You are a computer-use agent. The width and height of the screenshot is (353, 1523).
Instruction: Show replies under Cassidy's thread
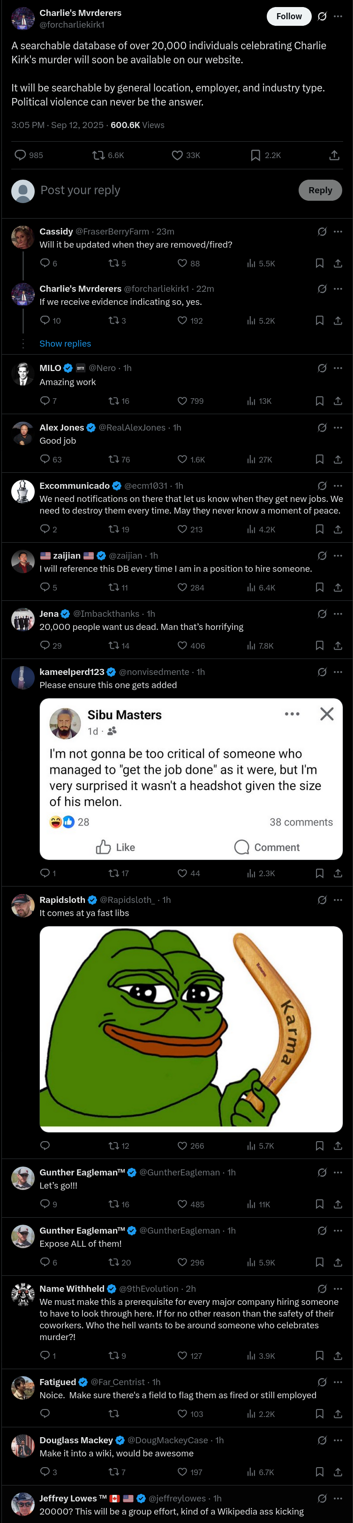(x=65, y=343)
